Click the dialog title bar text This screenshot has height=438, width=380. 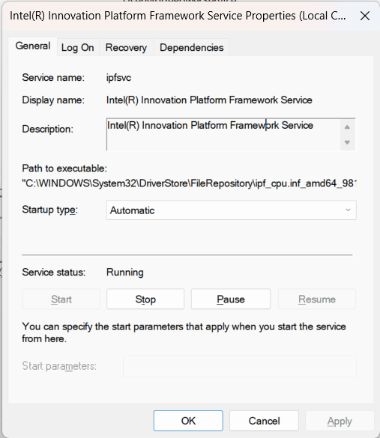point(178,16)
